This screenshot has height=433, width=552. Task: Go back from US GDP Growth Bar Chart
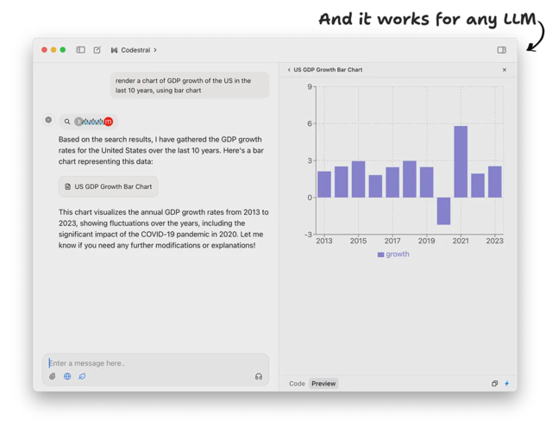(289, 70)
